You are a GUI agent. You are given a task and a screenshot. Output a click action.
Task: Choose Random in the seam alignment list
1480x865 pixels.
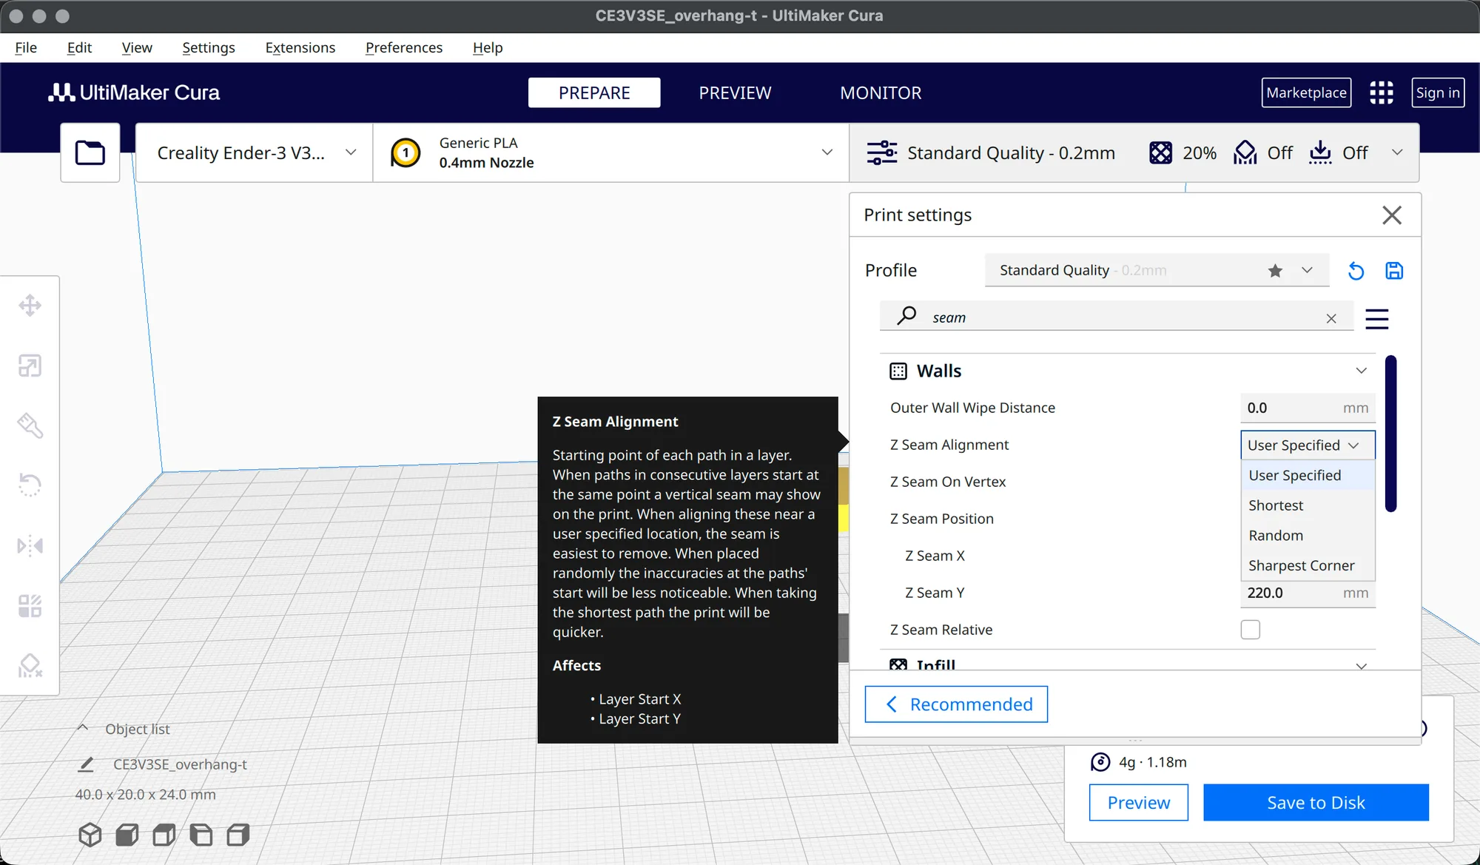point(1308,536)
